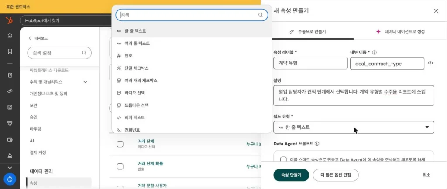This screenshot has height=189, width=447.
Task: Select 여러 줄 텍스트 field type option
Action: (192, 44)
